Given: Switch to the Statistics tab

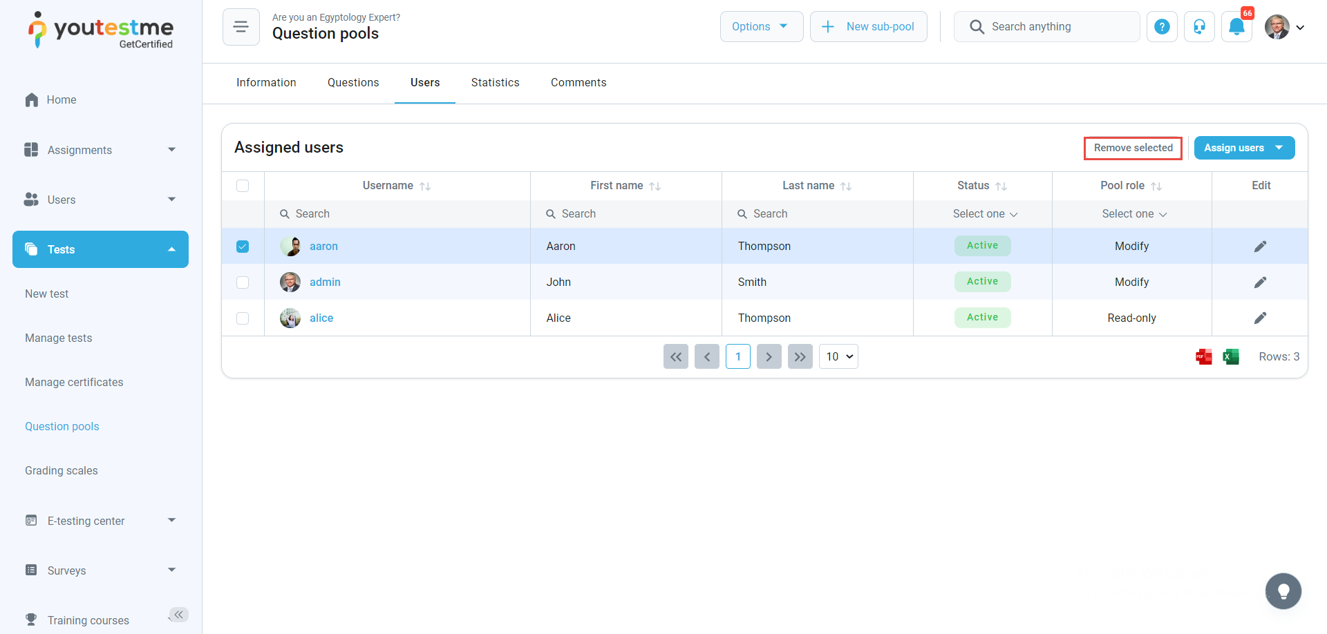Looking at the screenshot, I should point(495,83).
